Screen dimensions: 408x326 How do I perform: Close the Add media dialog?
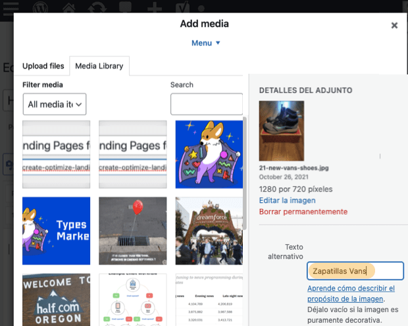click(x=394, y=25)
